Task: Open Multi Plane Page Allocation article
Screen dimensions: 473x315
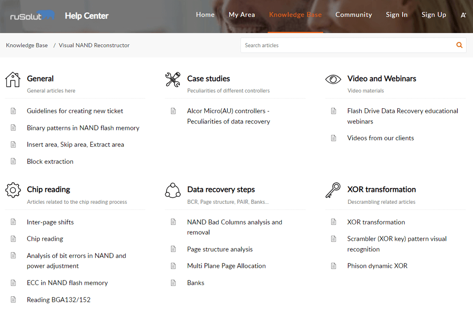Action: click(x=226, y=266)
